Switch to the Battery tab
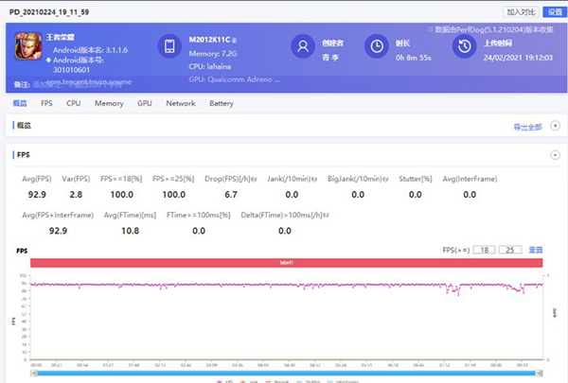 (x=221, y=103)
